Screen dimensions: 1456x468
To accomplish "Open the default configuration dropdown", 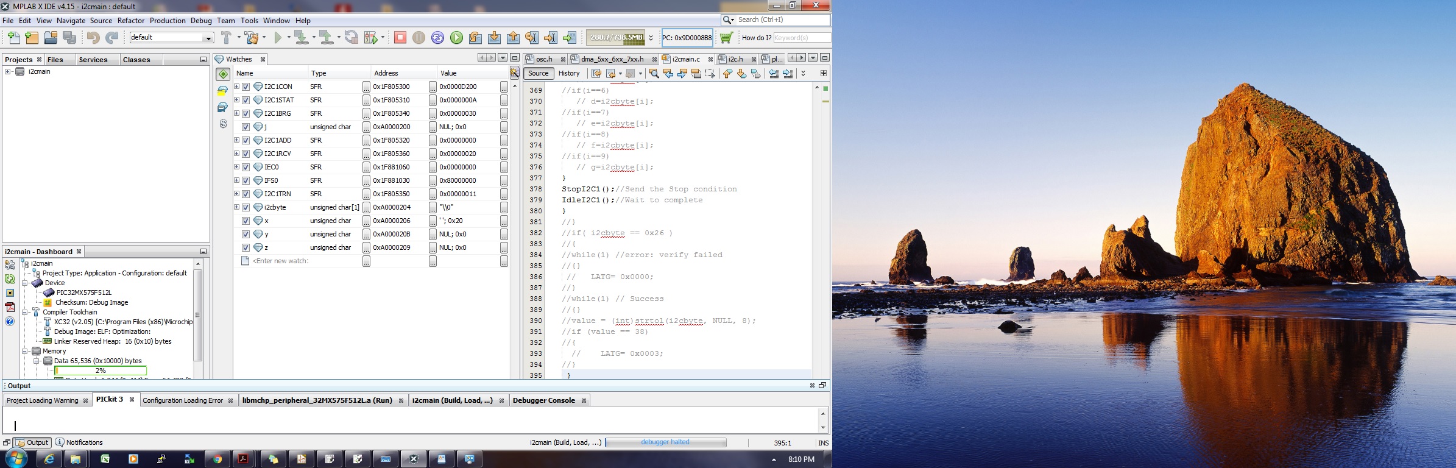I will click(x=208, y=38).
